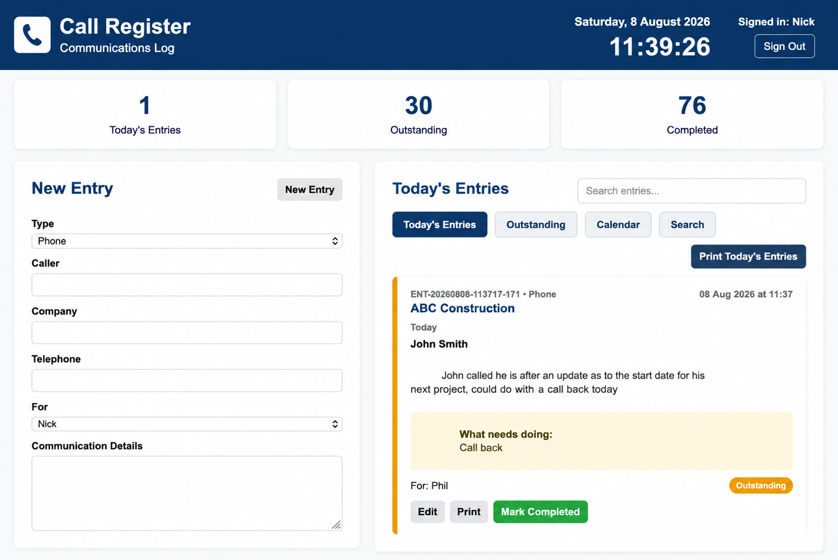This screenshot has height=560, width=838.
Task: Print today's entries list
Action: (748, 256)
